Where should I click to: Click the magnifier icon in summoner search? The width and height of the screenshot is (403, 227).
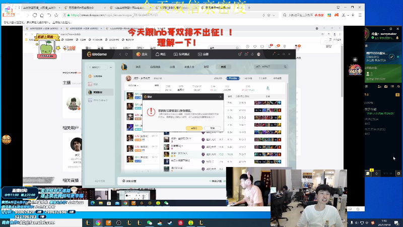tap(285, 67)
